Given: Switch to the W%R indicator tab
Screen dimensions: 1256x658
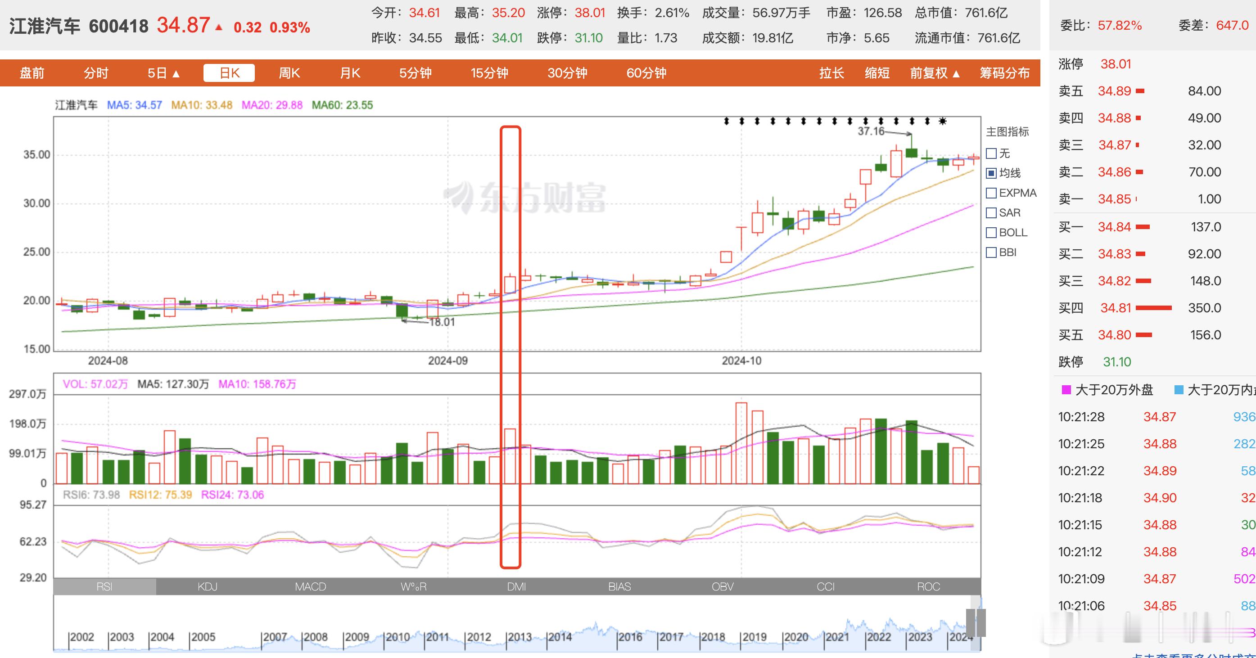Looking at the screenshot, I should pyautogui.click(x=413, y=586).
